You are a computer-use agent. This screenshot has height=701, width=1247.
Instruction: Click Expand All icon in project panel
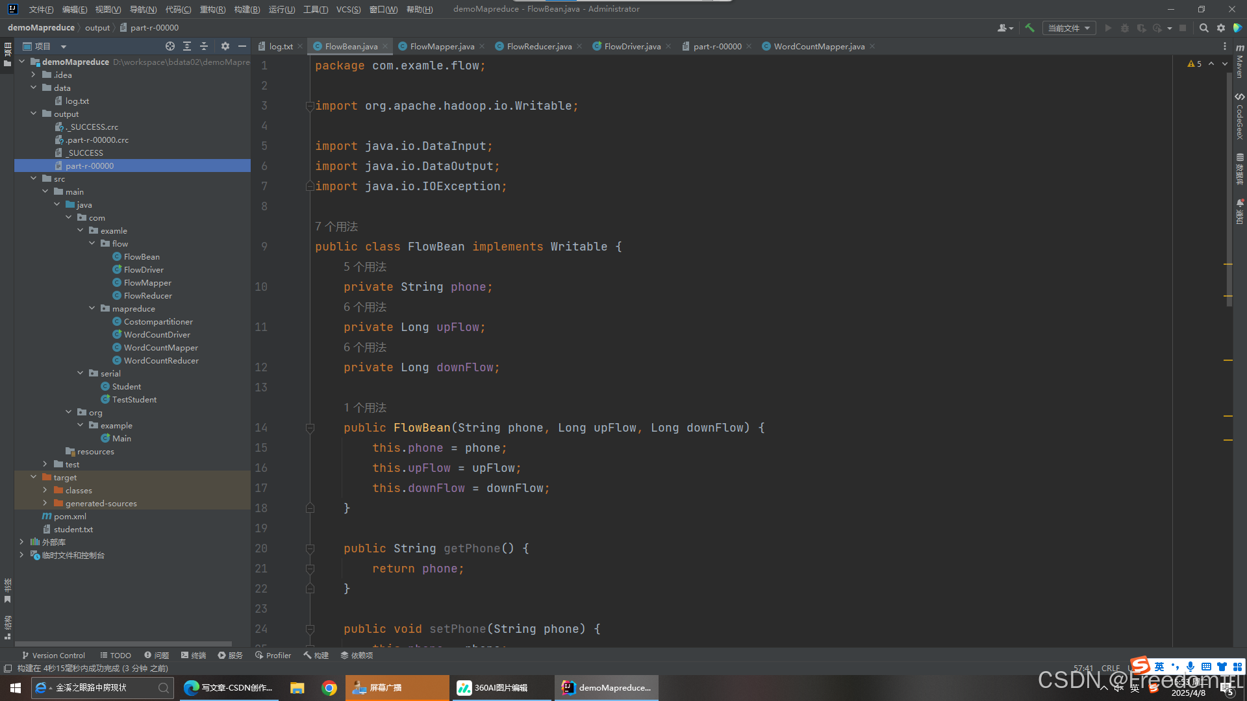tap(187, 46)
